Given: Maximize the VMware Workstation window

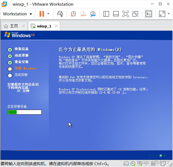Looking at the screenshot, I should 160,4.
